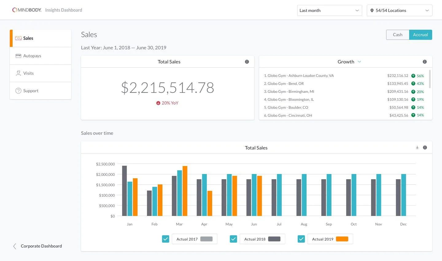Select Globo Gym - Boulder, CO row
442x261 pixels.
pyautogui.click(x=344, y=108)
